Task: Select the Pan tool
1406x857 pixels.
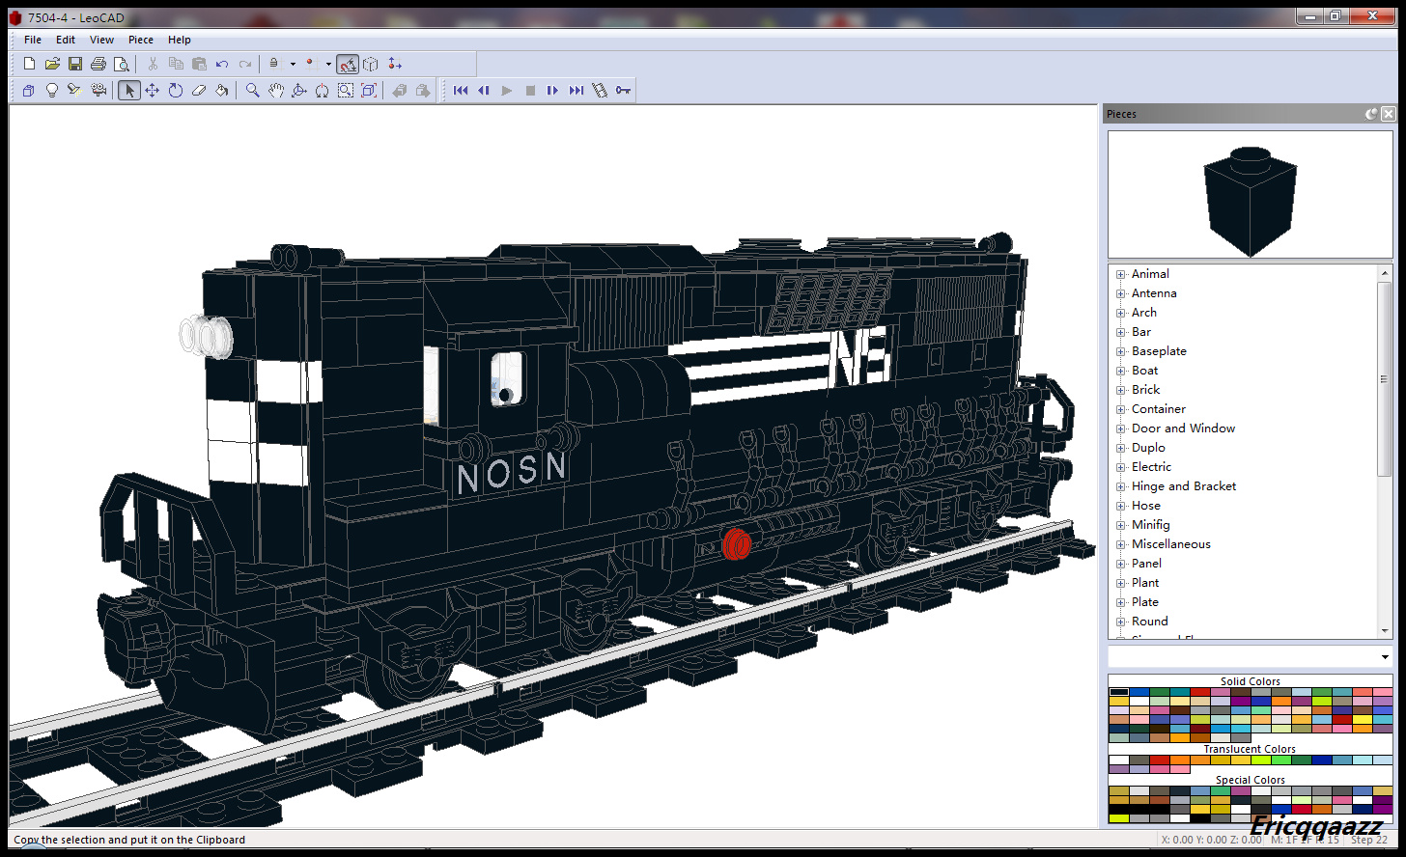Action: pos(277,90)
